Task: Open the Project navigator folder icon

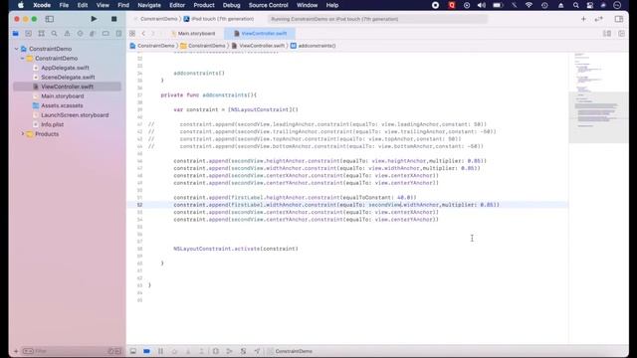Action: tap(16, 34)
